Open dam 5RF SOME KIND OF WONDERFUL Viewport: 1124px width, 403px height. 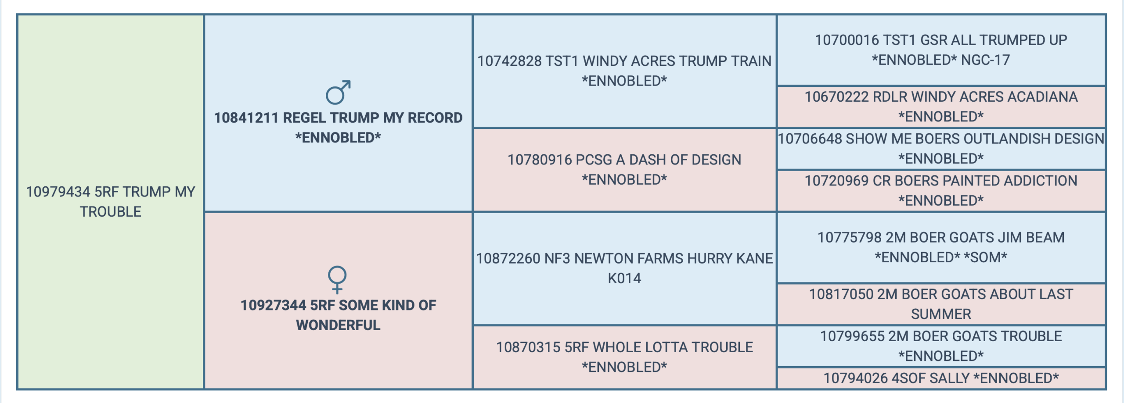[338, 315]
